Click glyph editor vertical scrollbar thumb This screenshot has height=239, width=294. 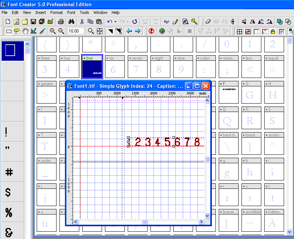pyautogui.click(x=207, y=160)
